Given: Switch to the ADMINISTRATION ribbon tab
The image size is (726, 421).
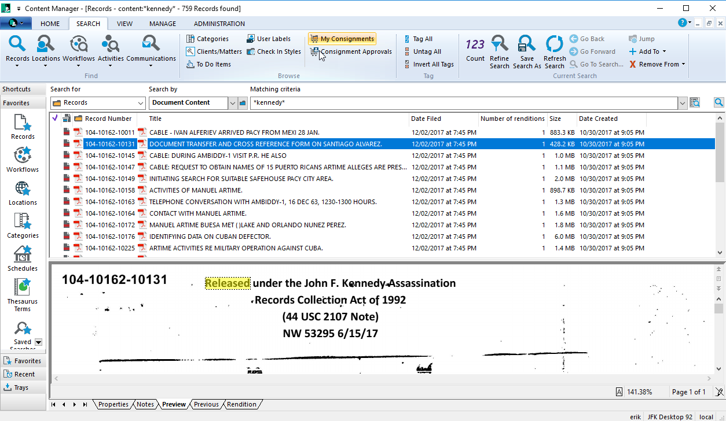Looking at the screenshot, I should click(219, 24).
